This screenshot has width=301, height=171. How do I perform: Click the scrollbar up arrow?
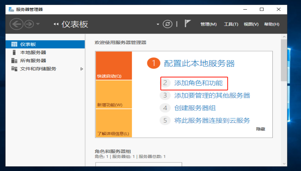click(x=284, y=37)
